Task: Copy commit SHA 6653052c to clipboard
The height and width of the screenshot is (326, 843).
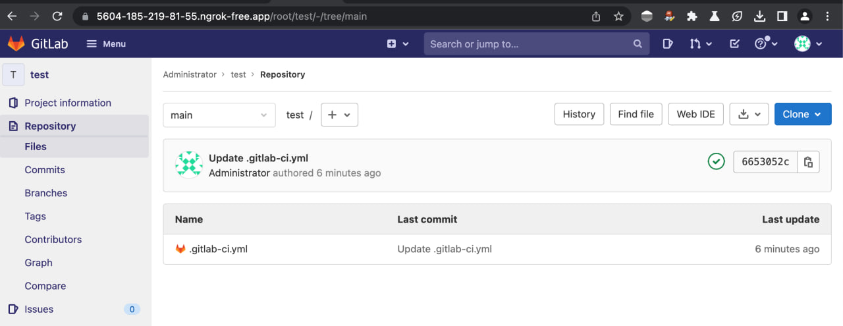Action: [809, 161]
